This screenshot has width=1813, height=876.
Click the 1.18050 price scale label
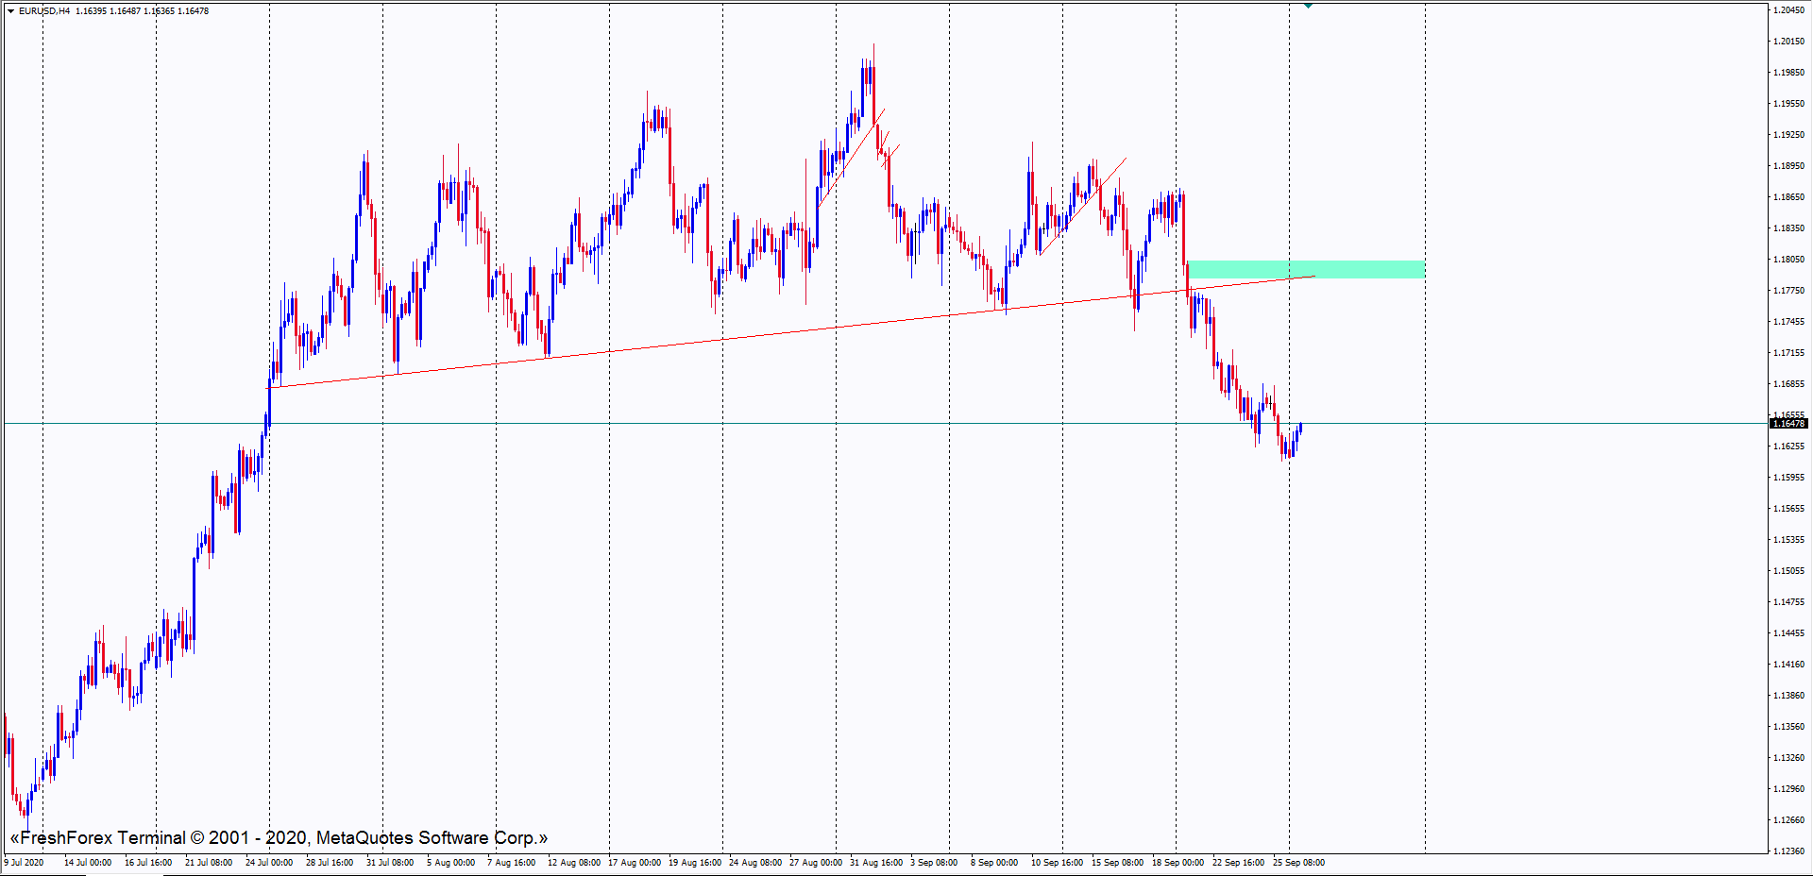[1788, 260]
